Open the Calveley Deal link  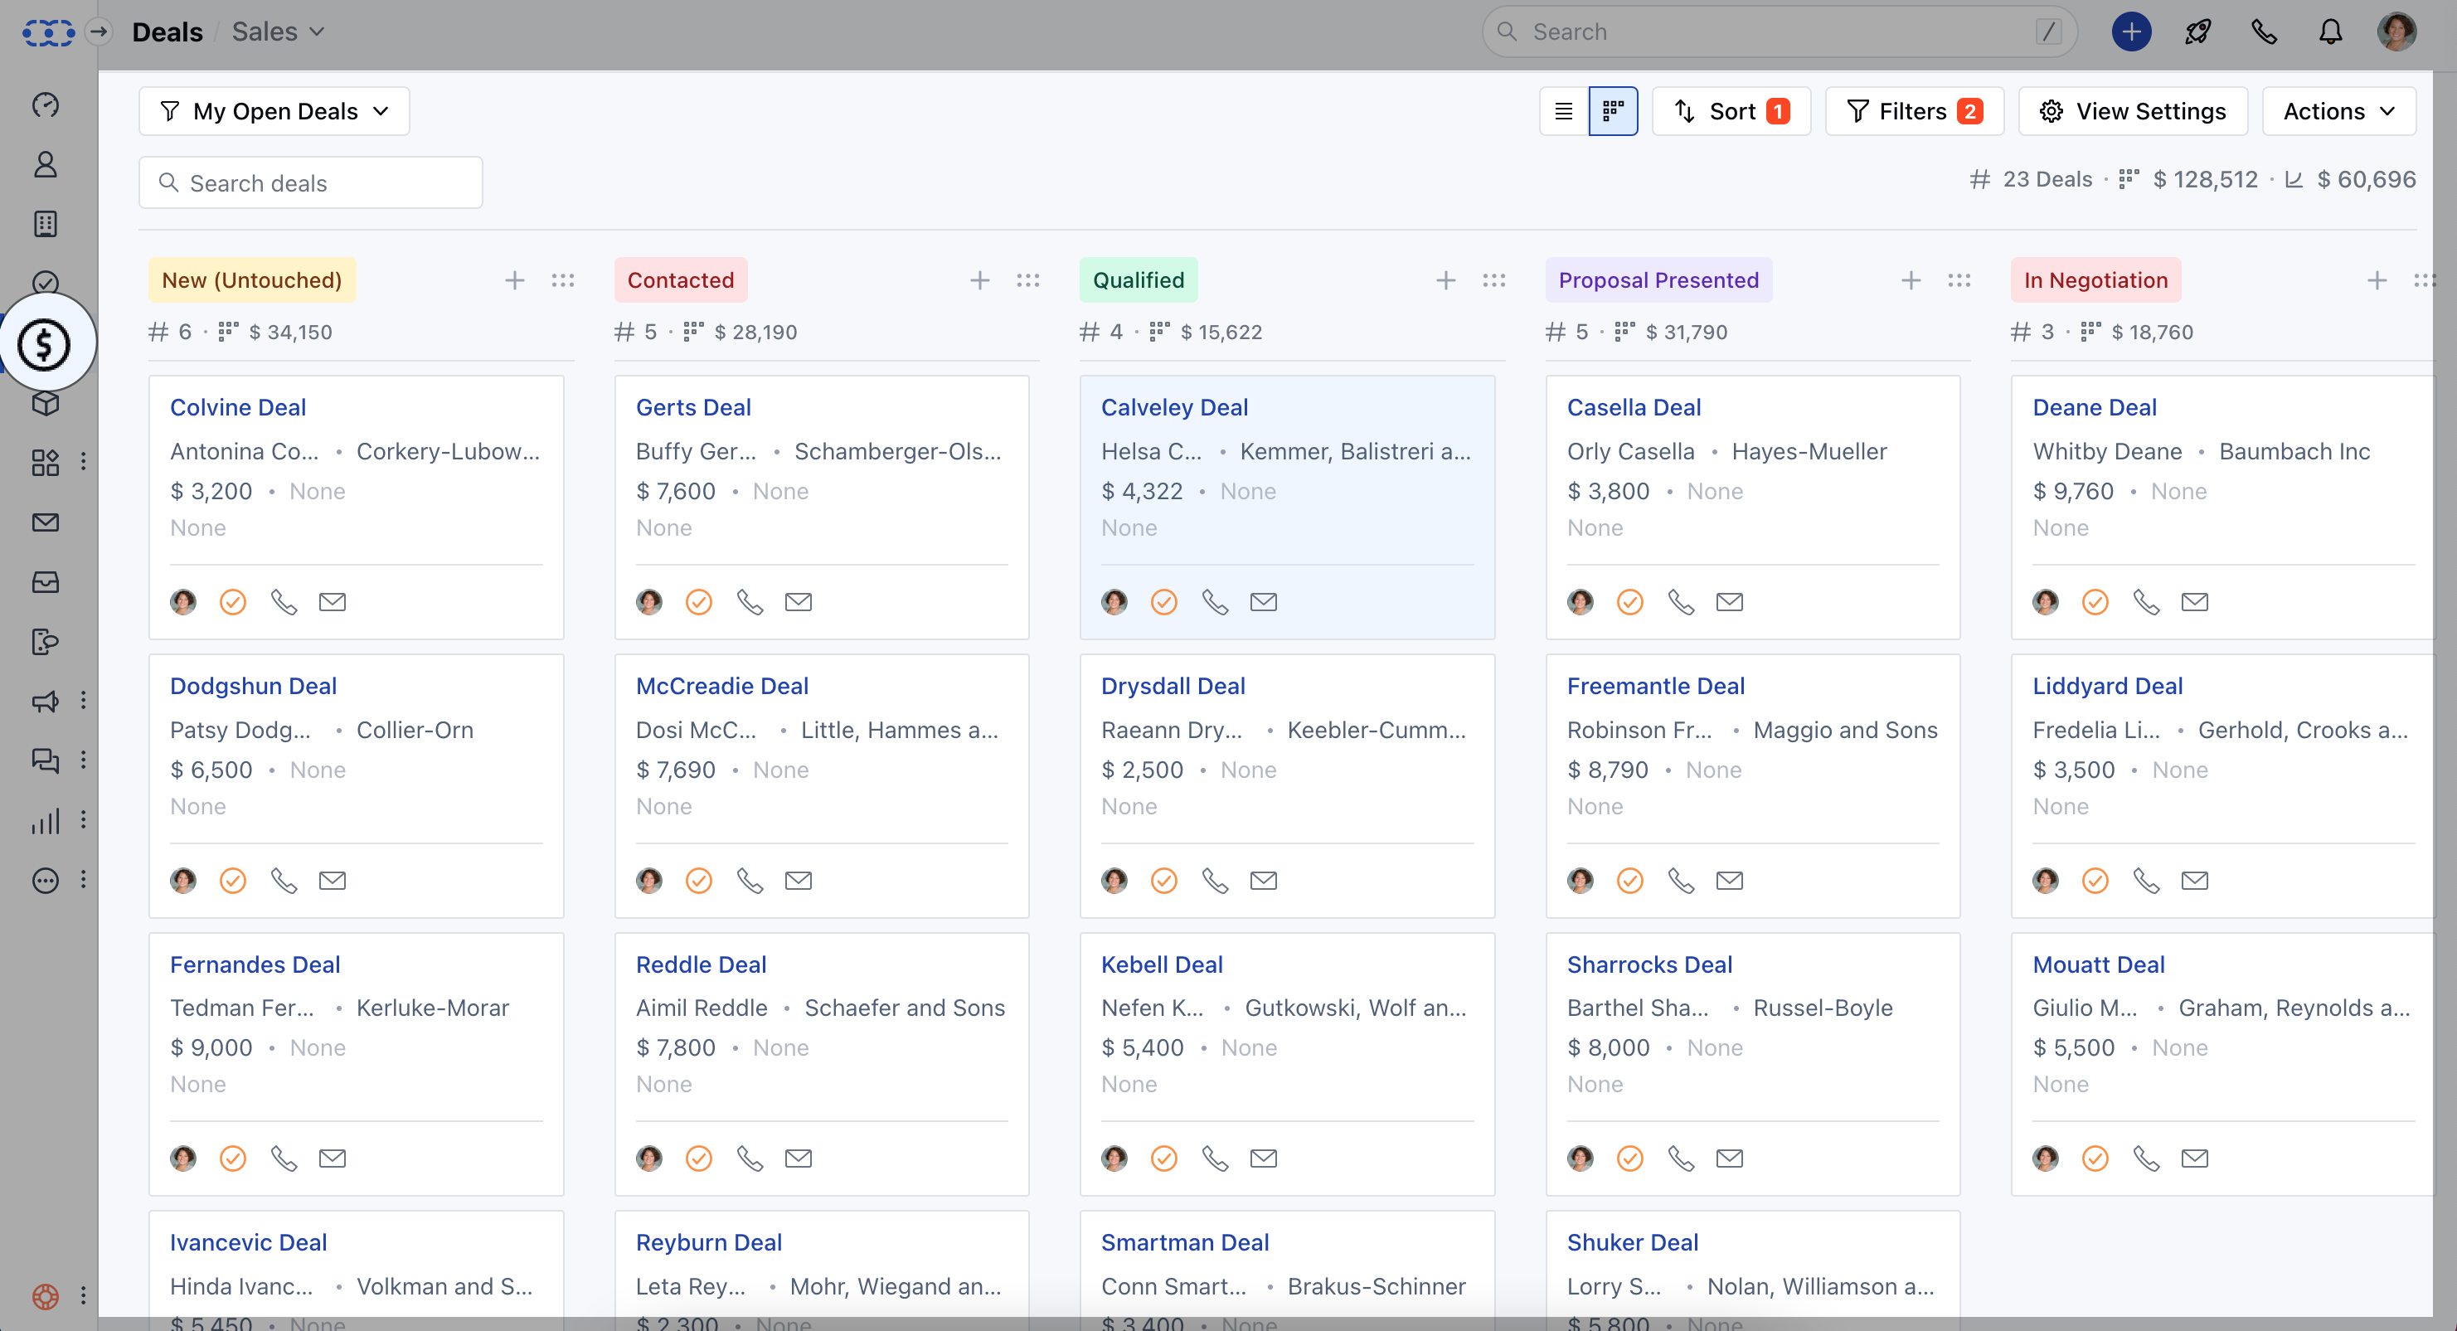[1174, 407]
